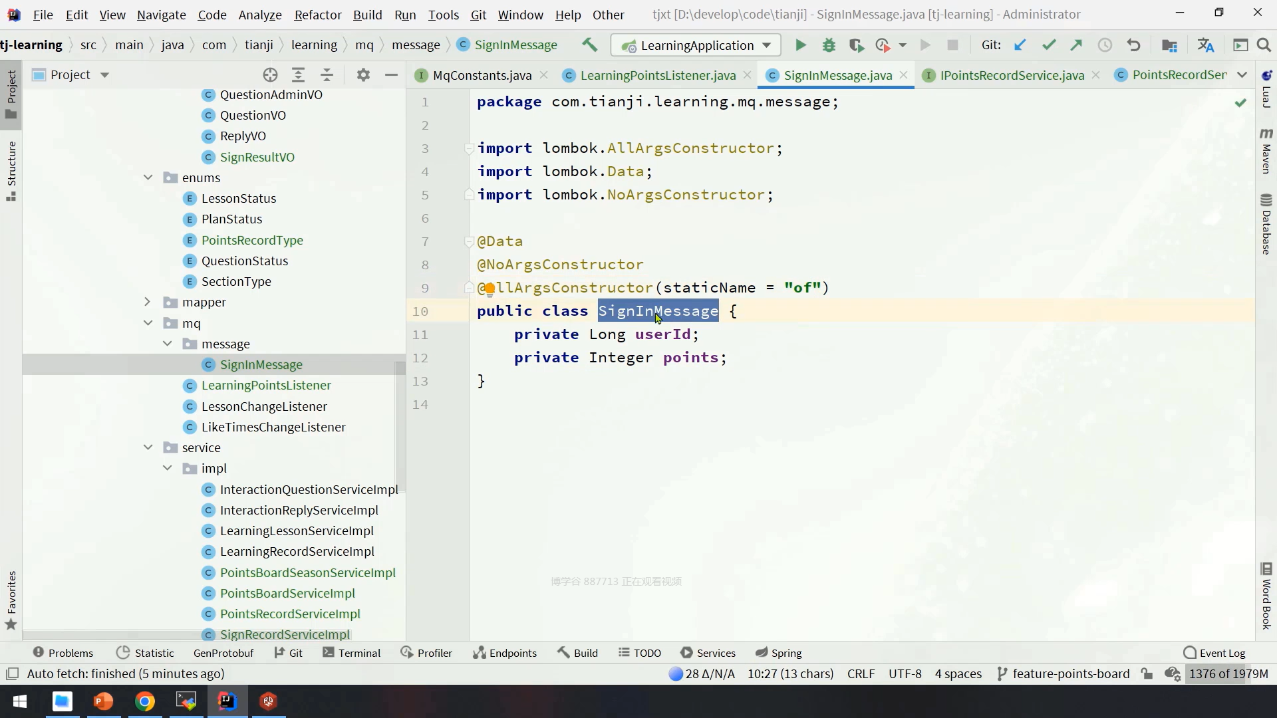Viewport: 1277px width, 718px height.
Task: Collapse the enums folder
Action: click(x=148, y=178)
